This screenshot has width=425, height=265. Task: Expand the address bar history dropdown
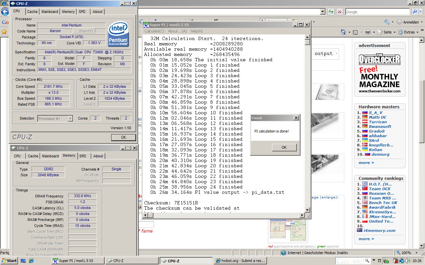pos(323,12)
